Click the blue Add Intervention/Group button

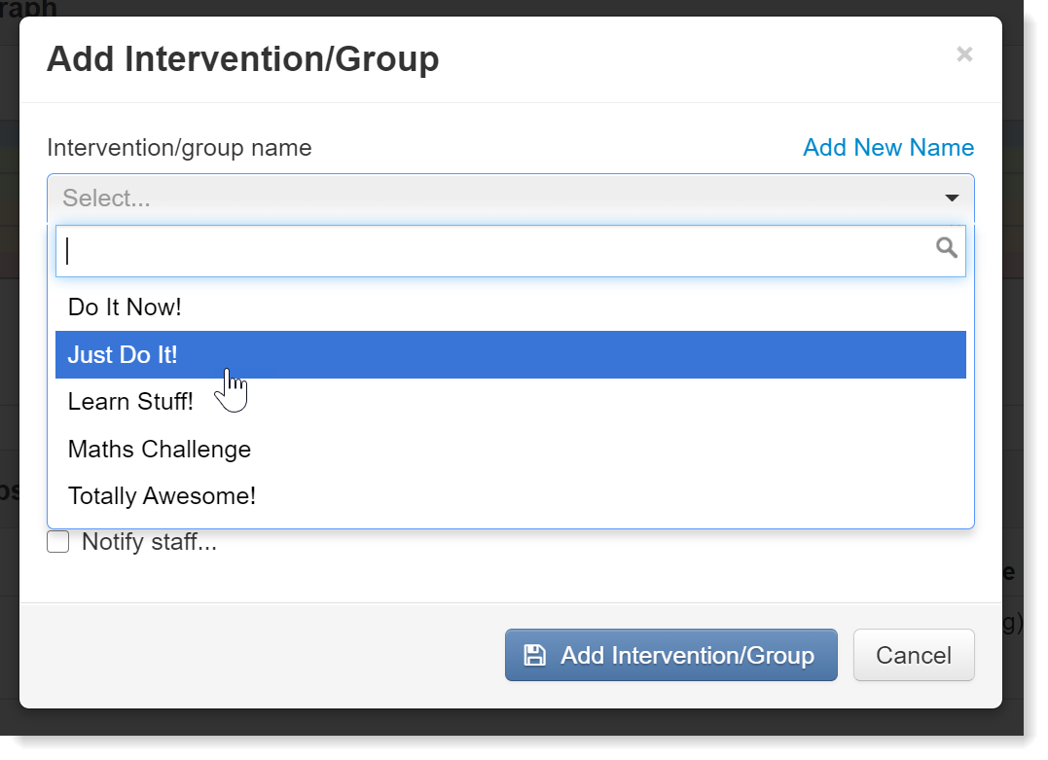[671, 655]
